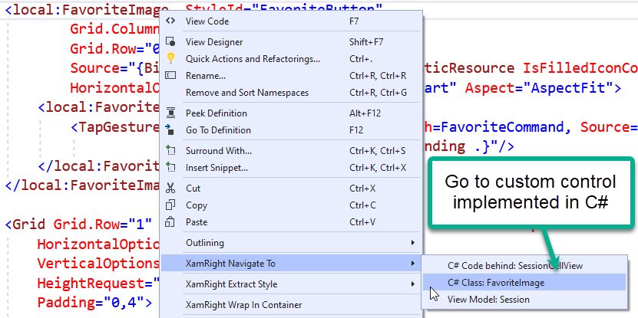Click the Shift+F7 shortcut text
Image resolution: width=638 pixels, height=318 pixels.
tap(366, 42)
